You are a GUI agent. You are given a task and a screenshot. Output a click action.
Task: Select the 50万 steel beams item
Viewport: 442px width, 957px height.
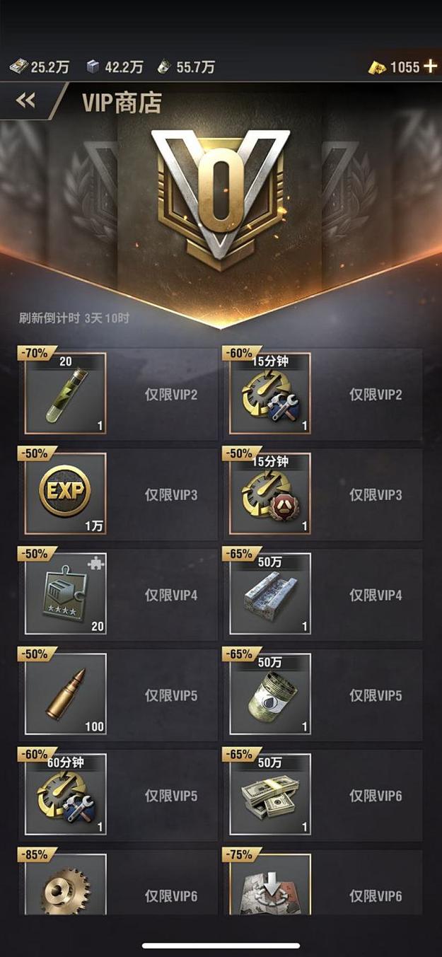[270, 594]
